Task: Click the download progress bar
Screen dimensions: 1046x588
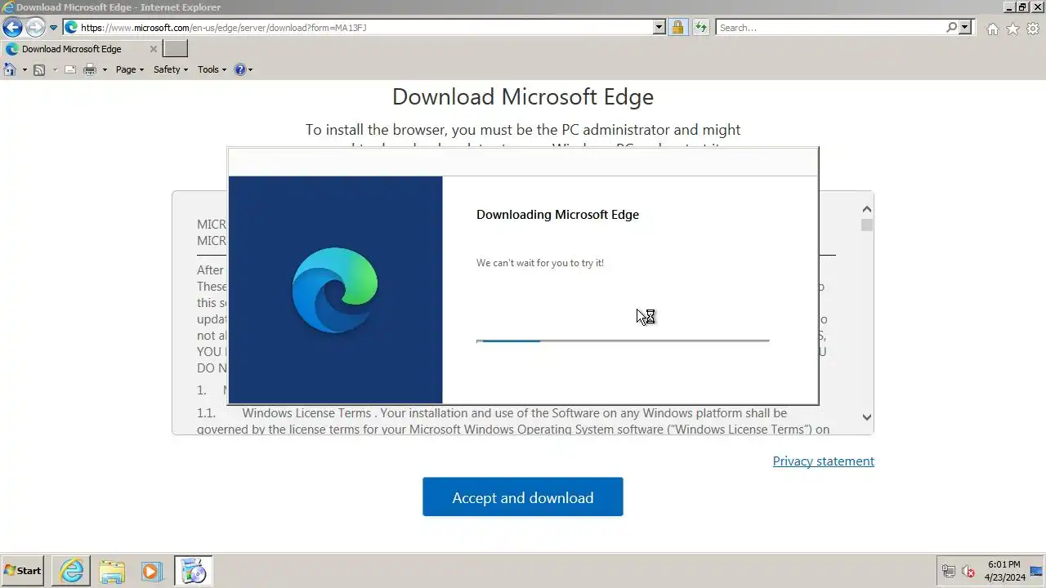Action: point(623,341)
